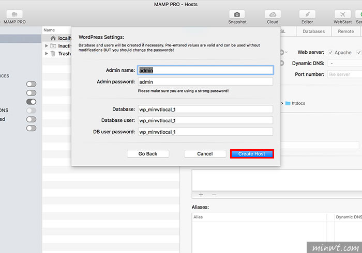Click the round icon beside Dynamic DNS
The image size is (362, 253).
pyautogui.click(x=282, y=63)
